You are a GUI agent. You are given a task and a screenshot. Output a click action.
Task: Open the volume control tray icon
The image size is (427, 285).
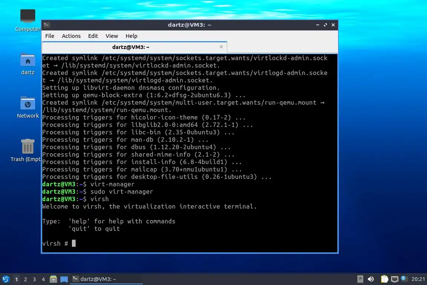[x=371, y=279]
